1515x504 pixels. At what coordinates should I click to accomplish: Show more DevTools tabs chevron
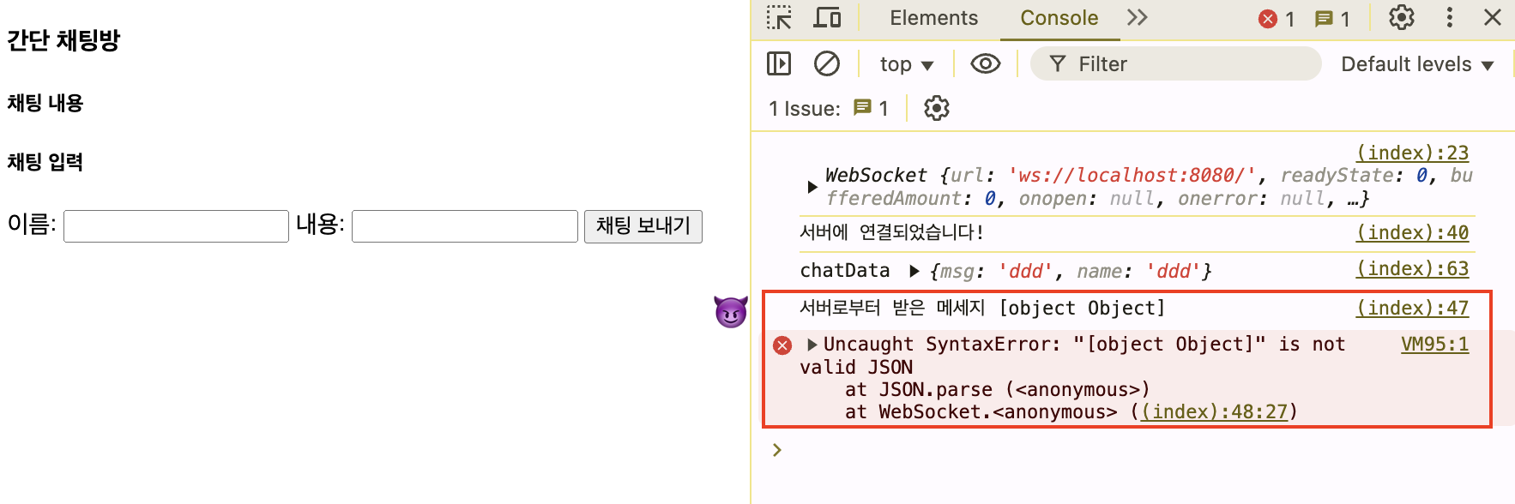1138,18
